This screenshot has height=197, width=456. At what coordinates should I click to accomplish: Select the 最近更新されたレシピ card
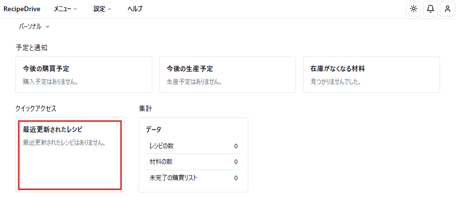point(70,155)
